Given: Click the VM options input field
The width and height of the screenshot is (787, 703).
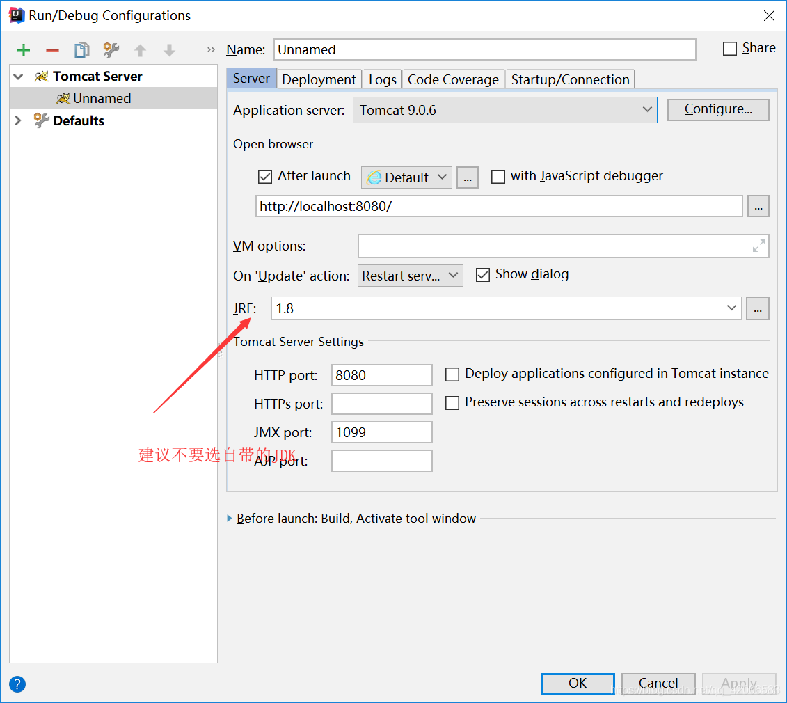Looking at the screenshot, I should [563, 246].
